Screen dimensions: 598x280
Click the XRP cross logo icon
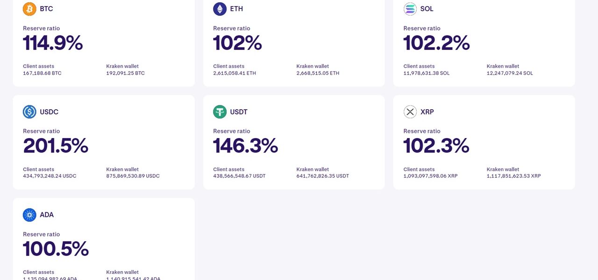coord(410,112)
